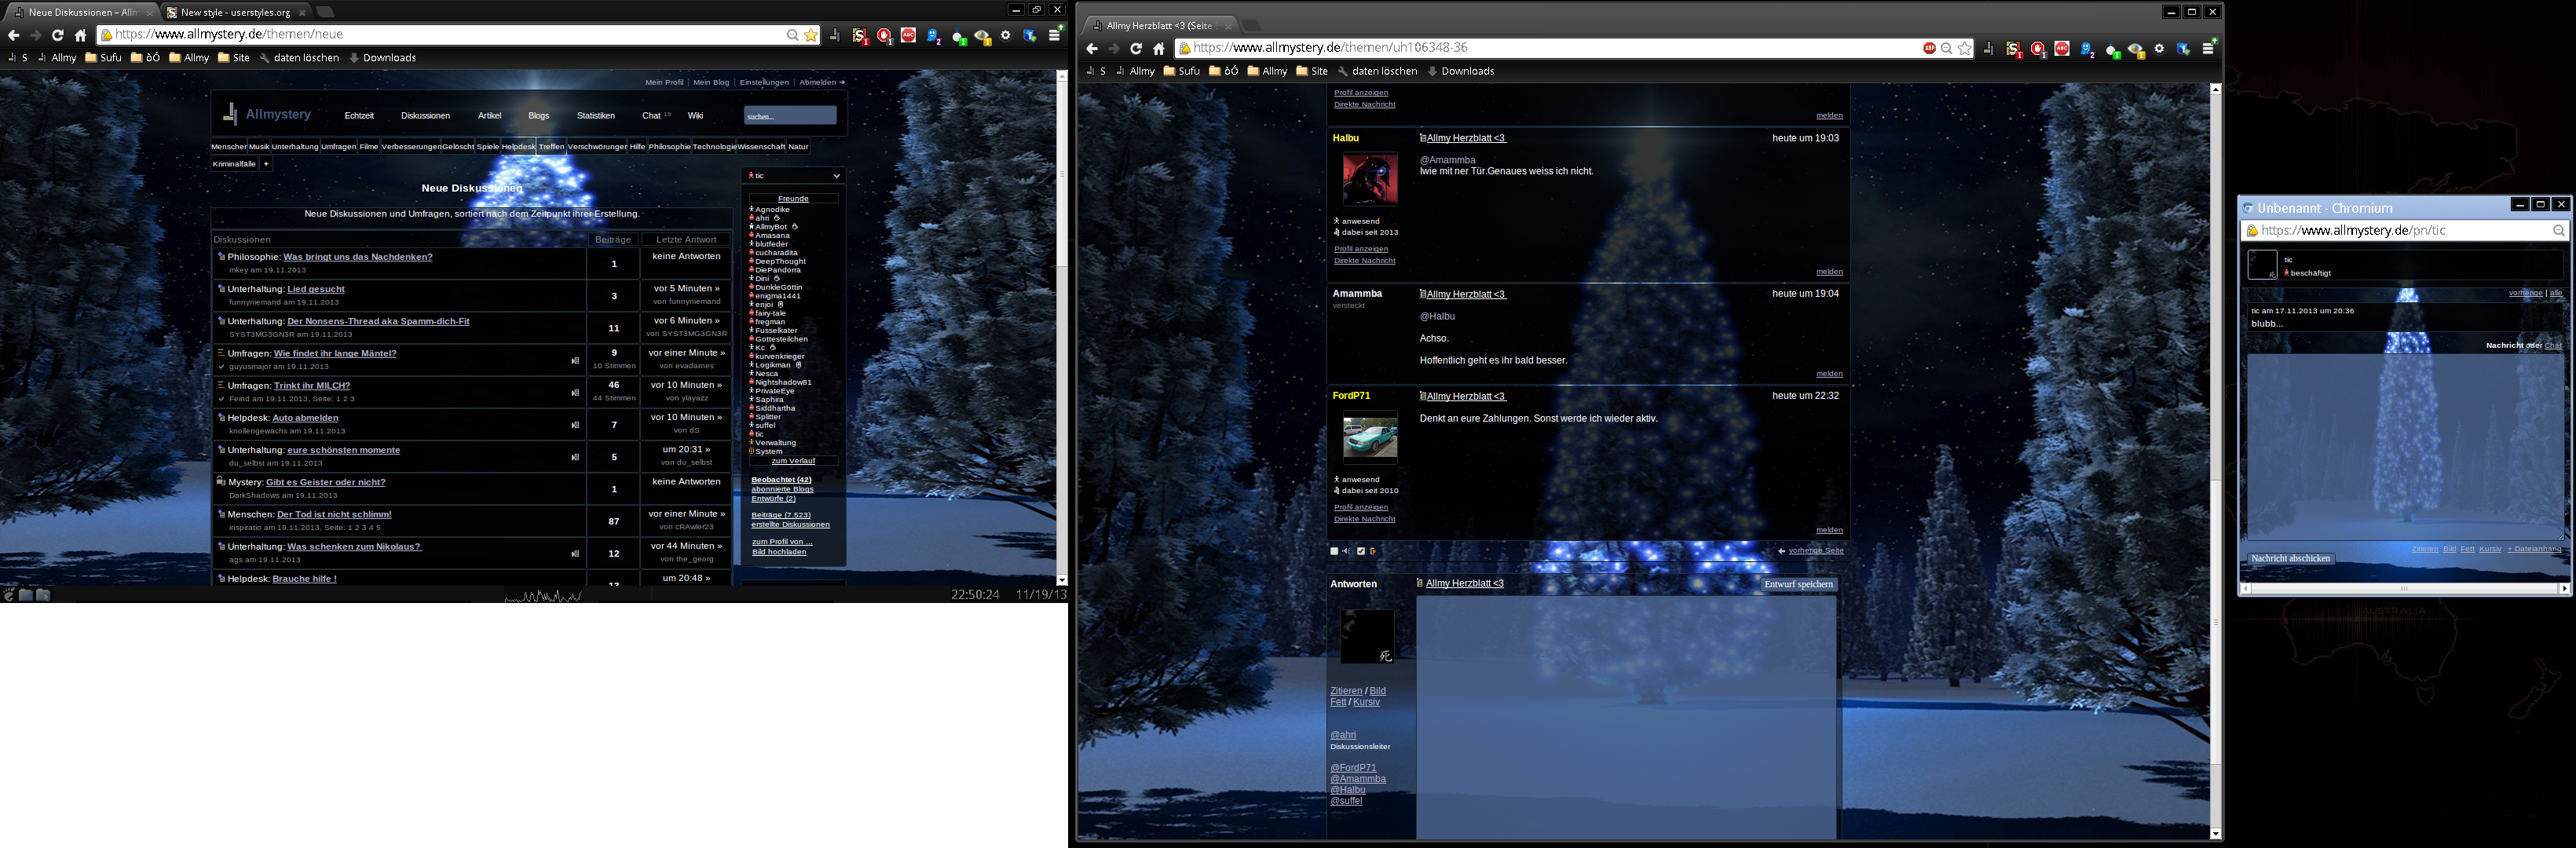
Task: Click address bar in Unbenannt Chromium window
Action: [2404, 231]
